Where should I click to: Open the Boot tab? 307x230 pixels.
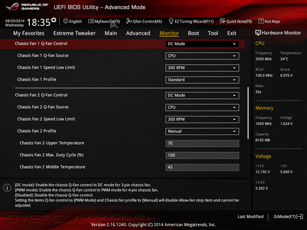193,33
